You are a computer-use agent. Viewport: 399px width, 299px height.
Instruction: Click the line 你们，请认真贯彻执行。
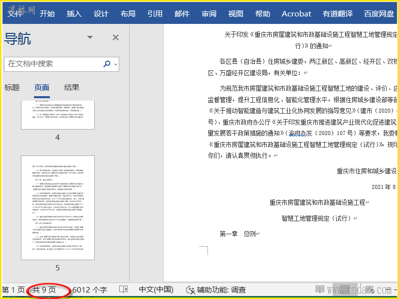point(240,155)
